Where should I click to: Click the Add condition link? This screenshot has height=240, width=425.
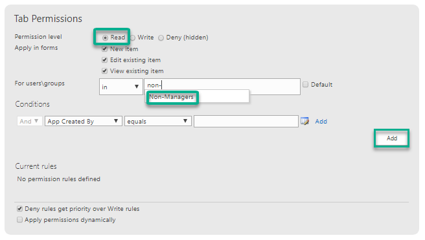(x=321, y=122)
